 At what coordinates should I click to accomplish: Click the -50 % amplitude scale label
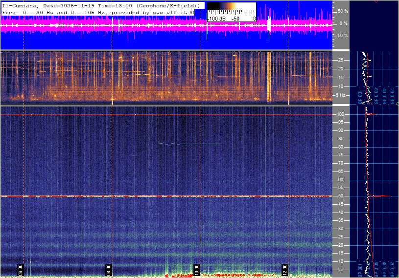point(342,36)
